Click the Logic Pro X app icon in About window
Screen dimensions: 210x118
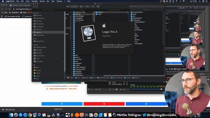click(x=89, y=33)
